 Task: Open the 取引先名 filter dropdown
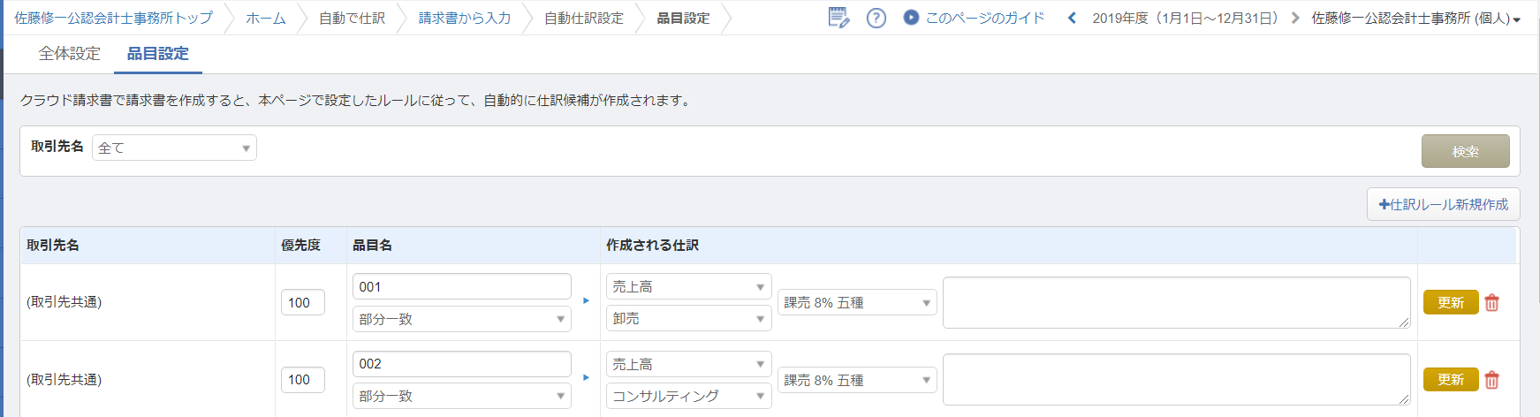pyautogui.click(x=174, y=148)
